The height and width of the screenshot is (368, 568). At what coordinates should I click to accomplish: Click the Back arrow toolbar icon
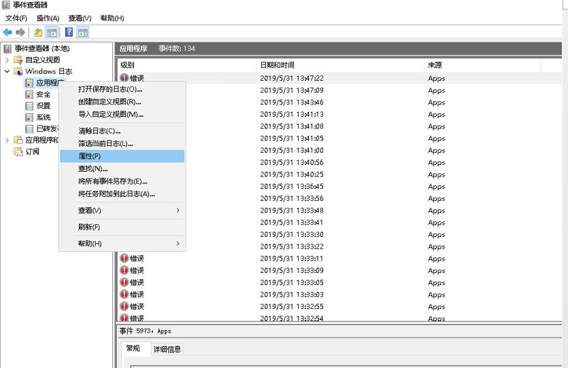point(7,33)
